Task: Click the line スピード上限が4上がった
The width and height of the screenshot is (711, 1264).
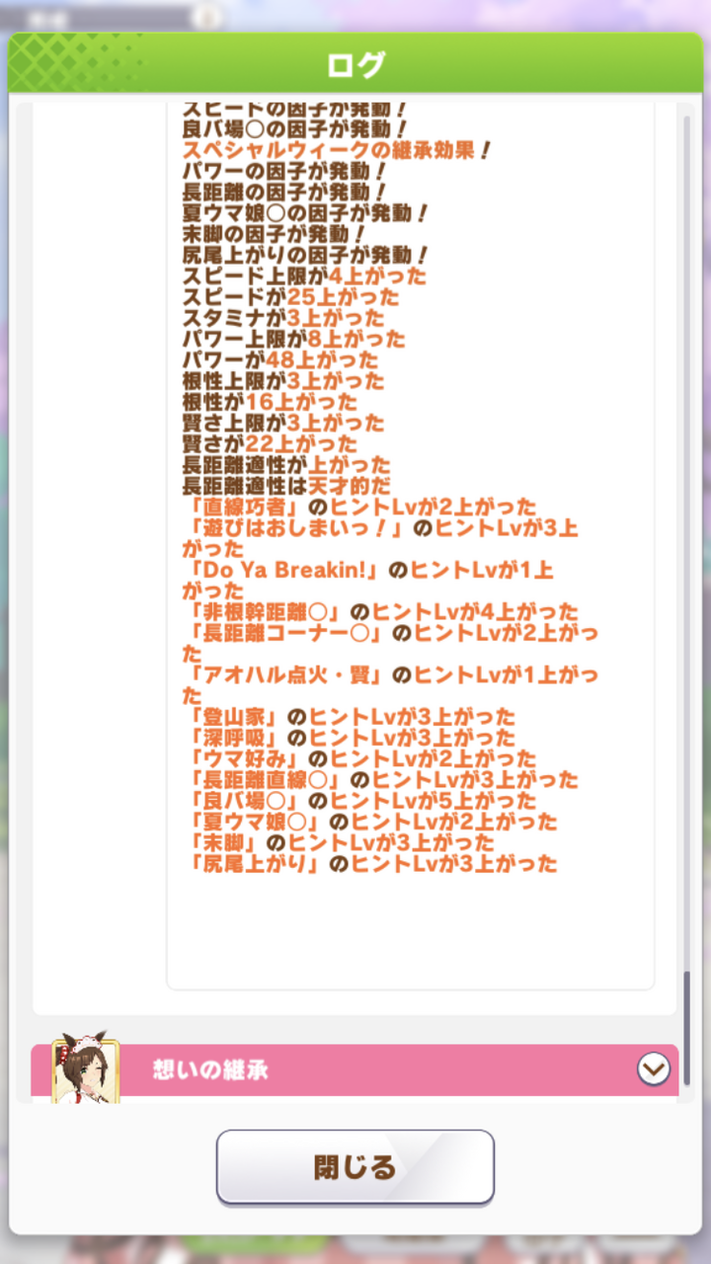Action: (304, 276)
